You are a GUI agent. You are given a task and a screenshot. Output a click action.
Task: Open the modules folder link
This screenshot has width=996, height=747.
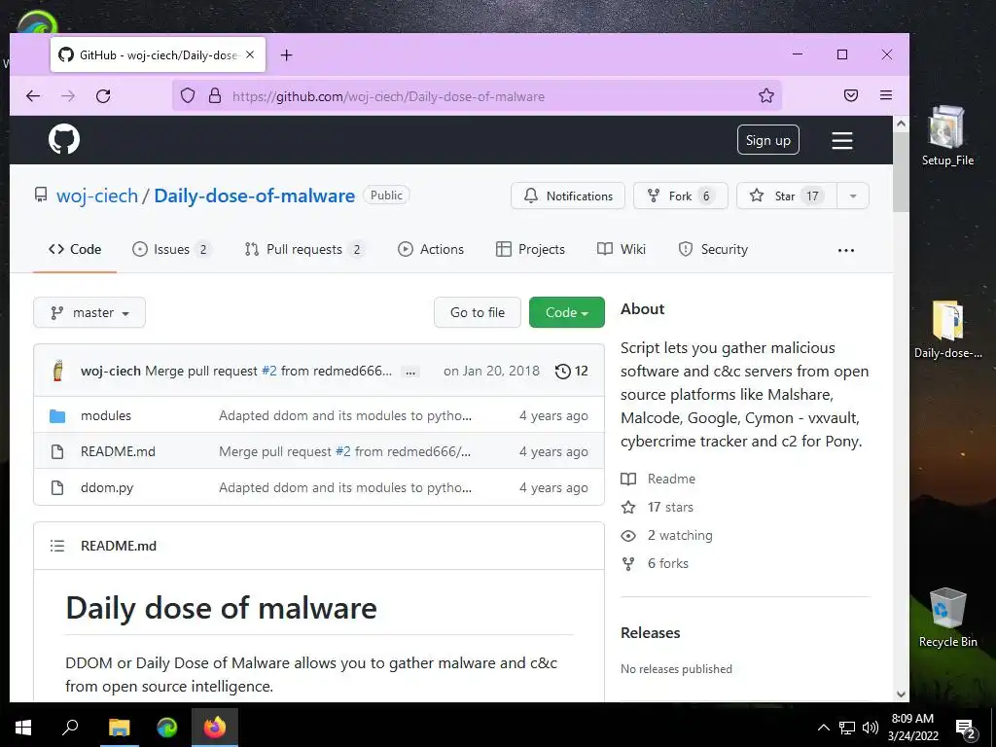click(x=106, y=415)
